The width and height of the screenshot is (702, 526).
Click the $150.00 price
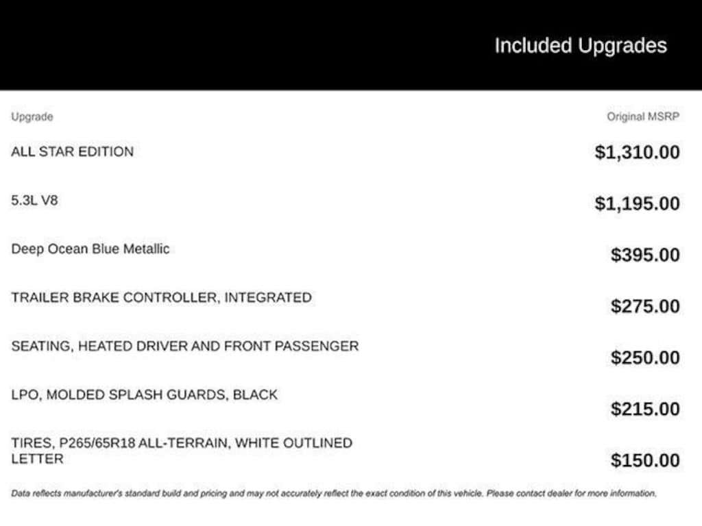click(x=645, y=460)
